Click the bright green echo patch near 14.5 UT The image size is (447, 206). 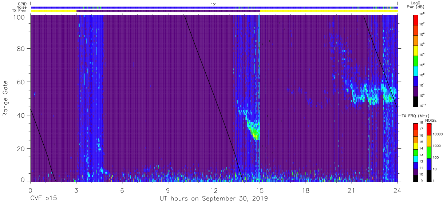254,130
